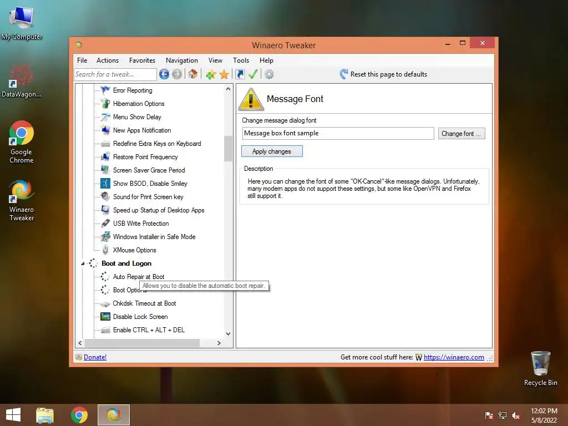The width and height of the screenshot is (568, 426).
Task: Click the create shortcut icon in toolbar
Action: (240, 74)
